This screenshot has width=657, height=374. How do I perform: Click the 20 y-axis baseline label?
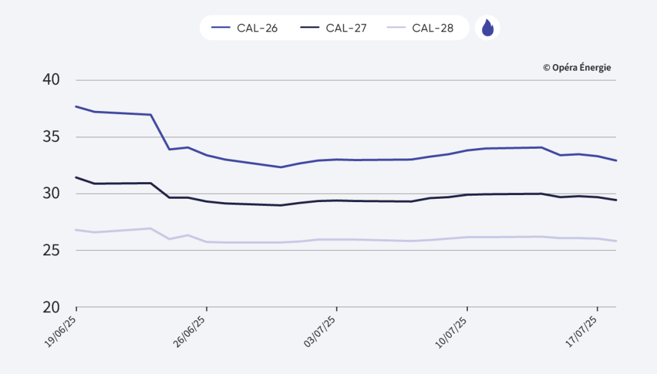pos(51,307)
